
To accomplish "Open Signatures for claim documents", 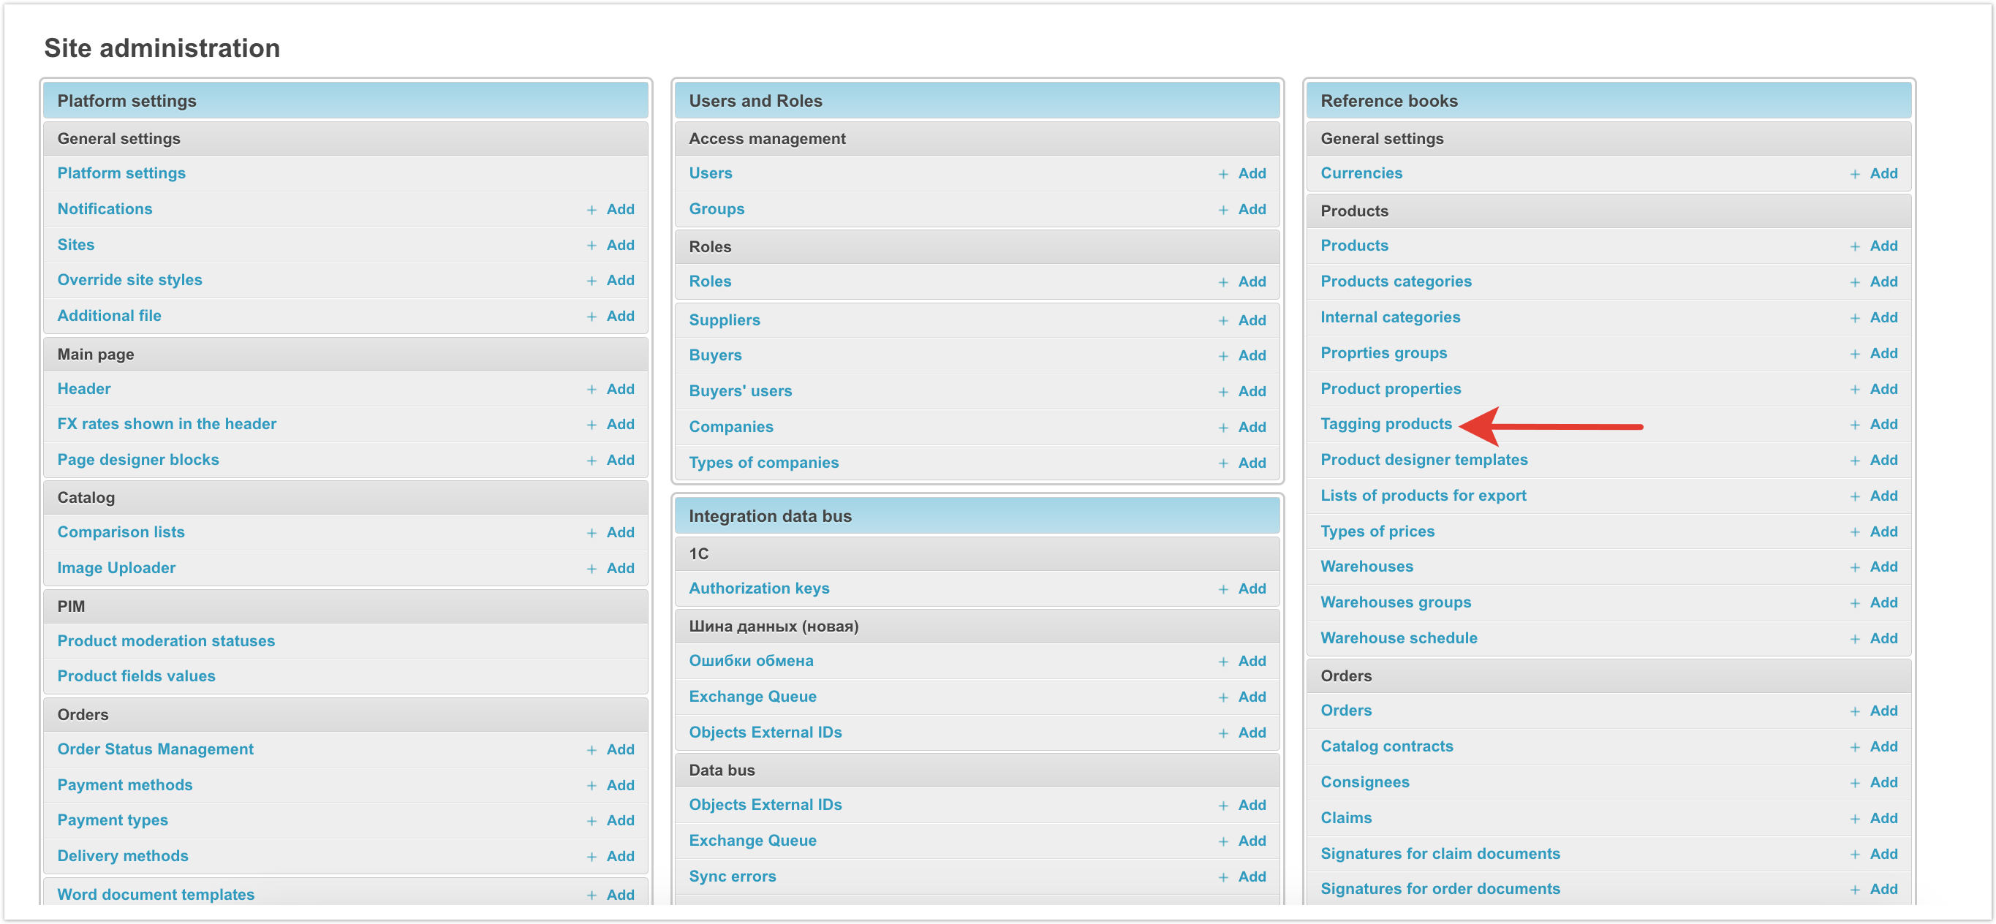I will pyautogui.click(x=1440, y=854).
